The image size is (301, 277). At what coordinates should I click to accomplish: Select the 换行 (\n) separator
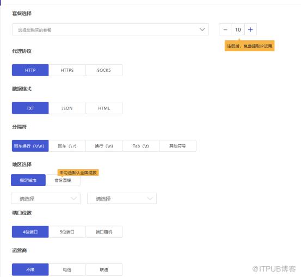click(x=104, y=146)
